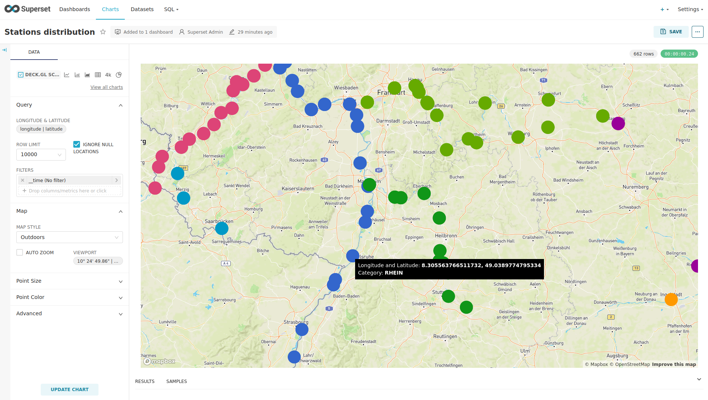Open the Row Limit dropdown

41,155
